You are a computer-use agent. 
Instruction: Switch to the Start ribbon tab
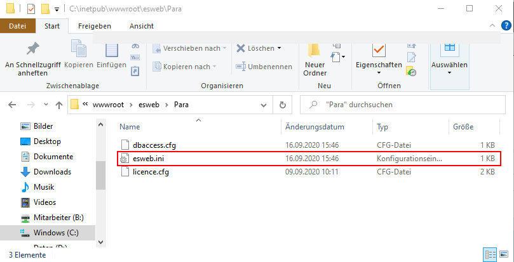[x=52, y=26]
